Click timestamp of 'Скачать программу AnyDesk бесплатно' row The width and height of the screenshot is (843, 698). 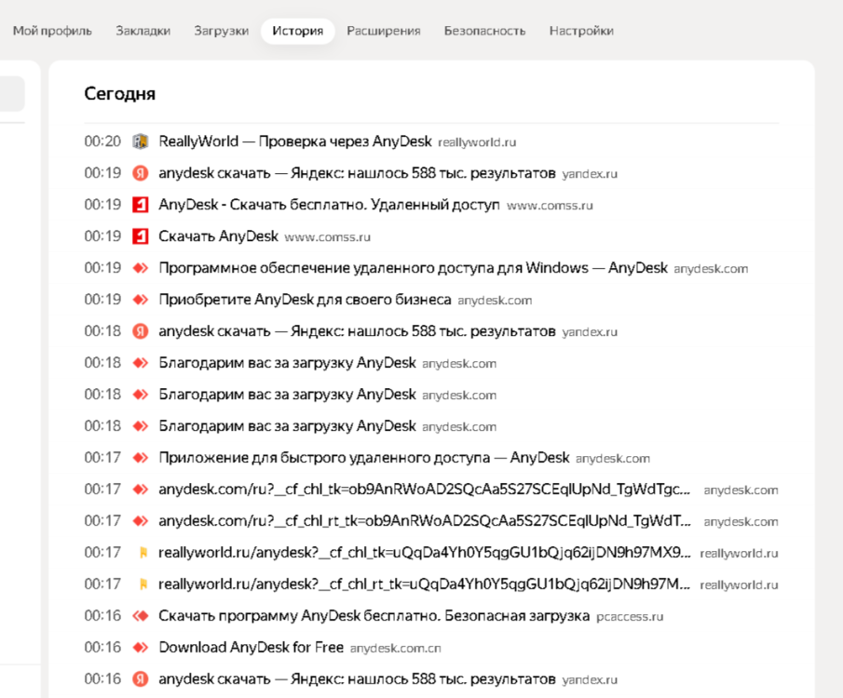(102, 616)
